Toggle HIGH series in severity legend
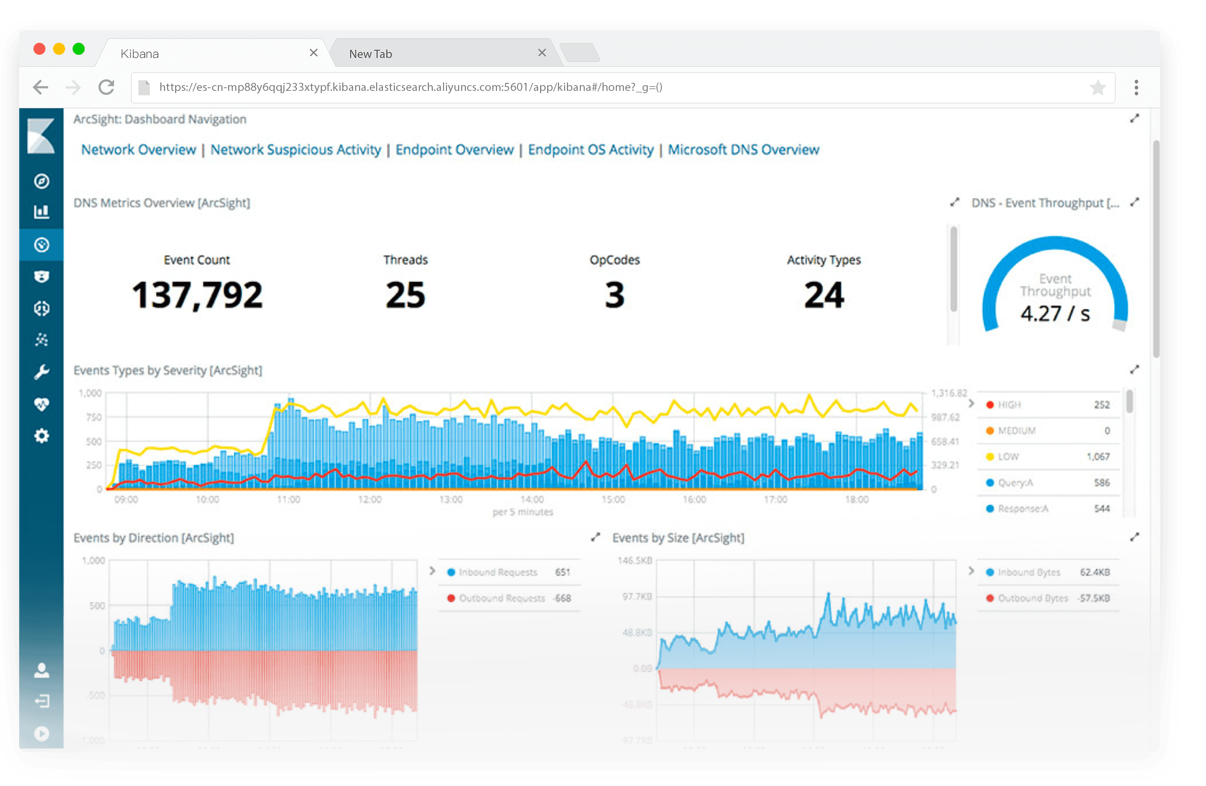 pyautogui.click(x=1048, y=405)
